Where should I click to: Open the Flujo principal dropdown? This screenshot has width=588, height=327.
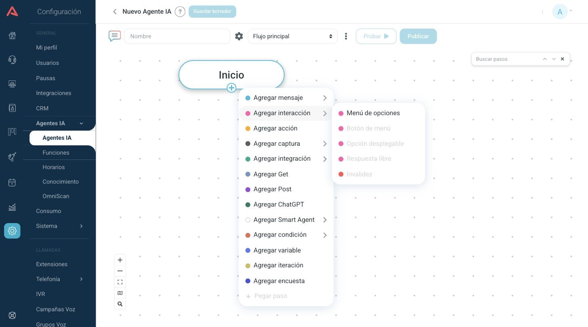[293, 36]
